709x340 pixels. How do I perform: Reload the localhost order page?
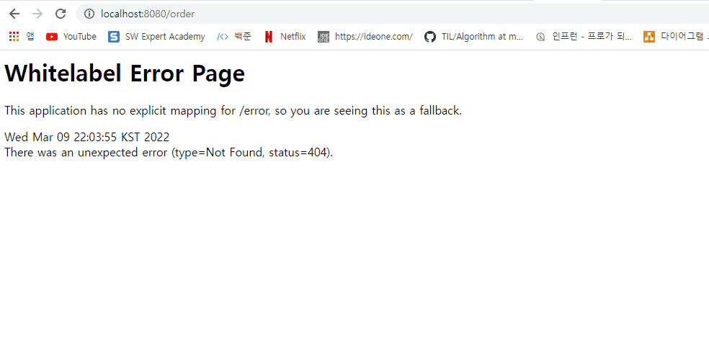61,14
